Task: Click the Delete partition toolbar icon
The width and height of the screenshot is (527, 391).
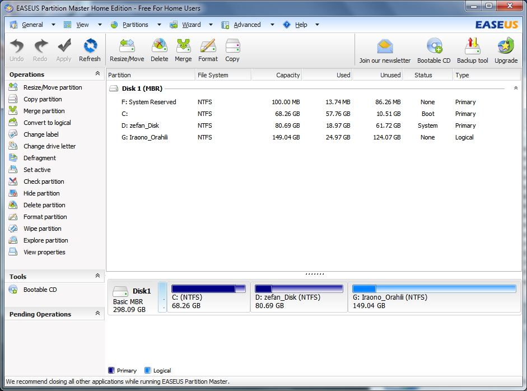Action: point(159,50)
